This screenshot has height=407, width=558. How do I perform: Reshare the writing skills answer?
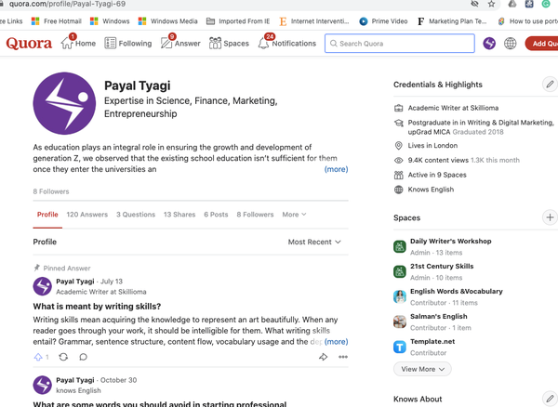click(63, 357)
